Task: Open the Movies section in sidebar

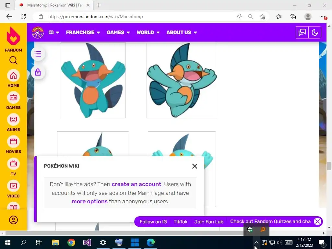Action: point(13,144)
